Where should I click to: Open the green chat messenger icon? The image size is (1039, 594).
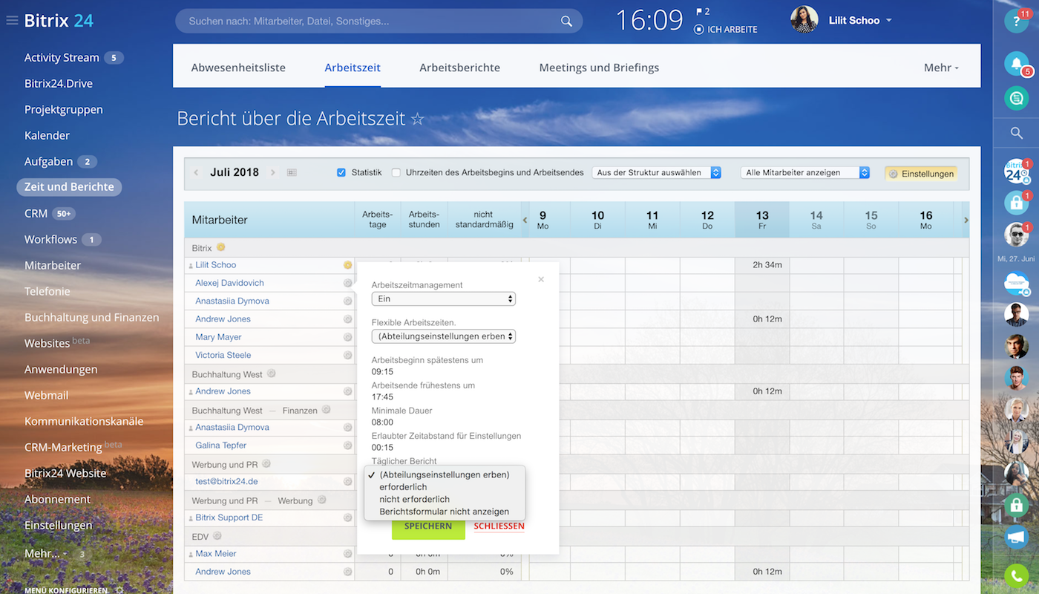pyautogui.click(x=1016, y=98)
